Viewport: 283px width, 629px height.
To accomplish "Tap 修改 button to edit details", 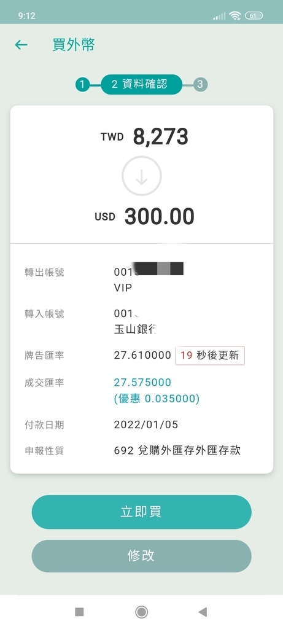I will (141, 556).
